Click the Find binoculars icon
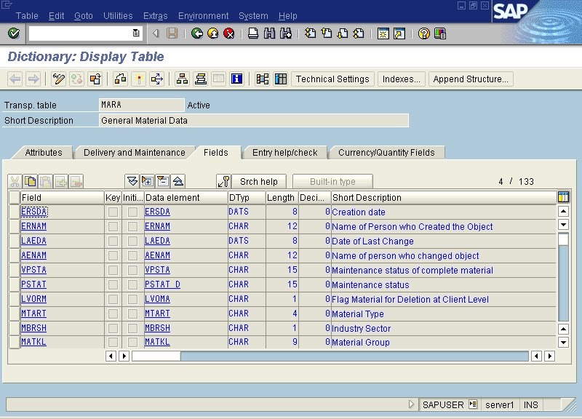The width and height of the screenshot is (582, 419). (x=269, y=33)
